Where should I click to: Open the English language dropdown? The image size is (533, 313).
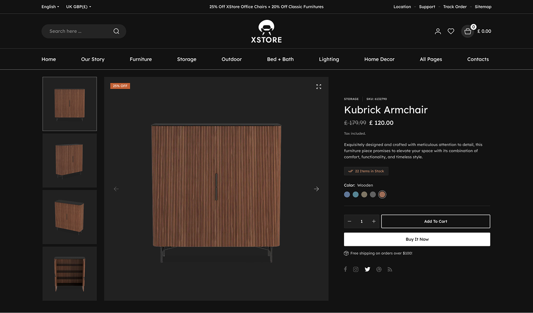click(50, 7)
